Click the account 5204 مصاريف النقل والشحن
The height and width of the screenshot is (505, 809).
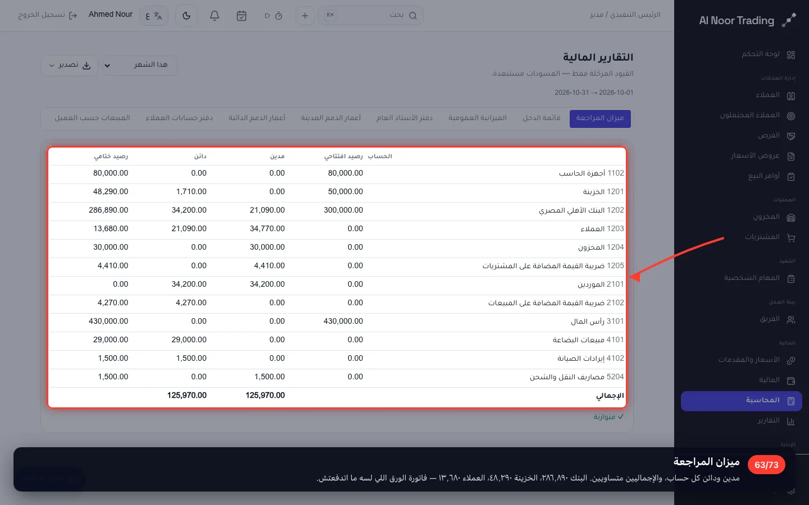(577, 377)
